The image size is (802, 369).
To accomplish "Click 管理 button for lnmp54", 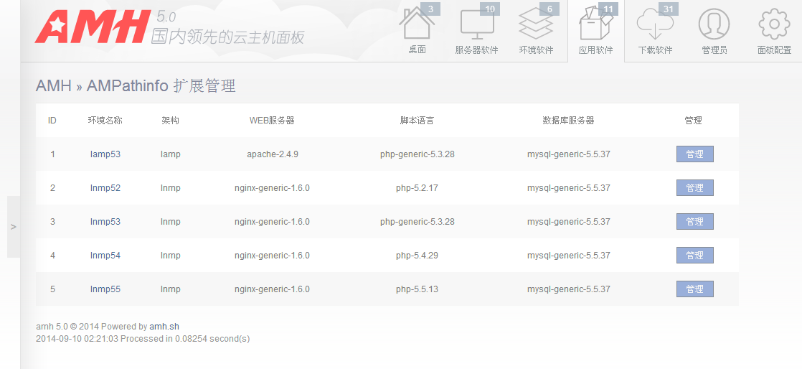I will coord(694,256).
